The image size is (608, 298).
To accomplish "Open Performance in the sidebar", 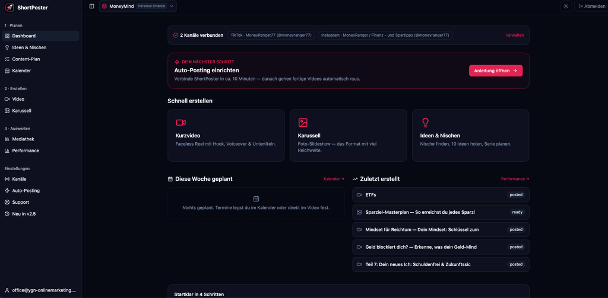I will [x=41, y=150].
